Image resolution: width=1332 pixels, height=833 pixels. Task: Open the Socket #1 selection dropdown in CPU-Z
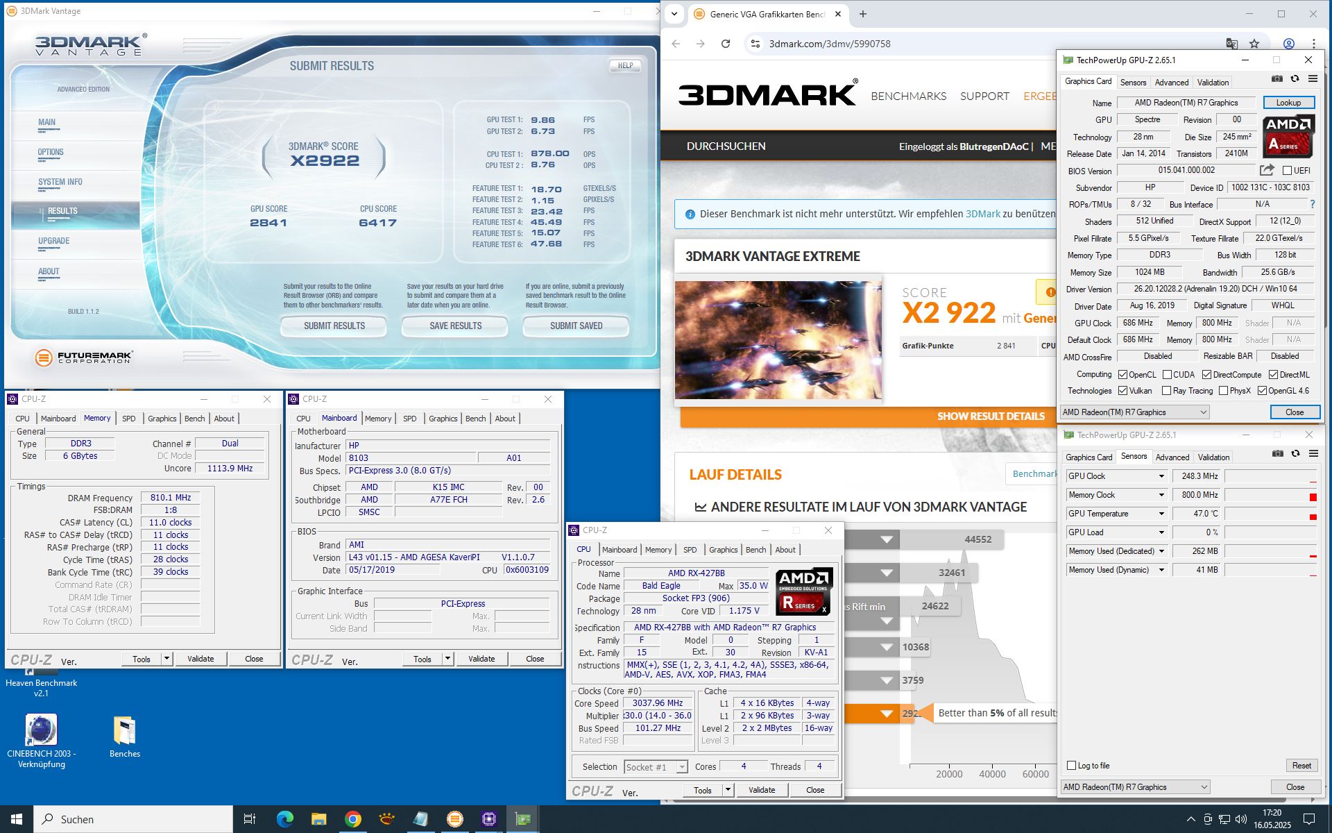click(656, 767)
